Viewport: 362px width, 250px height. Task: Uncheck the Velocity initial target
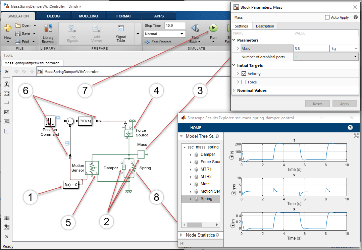[x=244, y=74]
